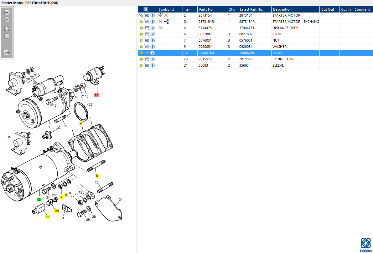373x253 pixels.
Task: Add STARTER MOTOR 2873154 to cart
Action: coord(147,15)
